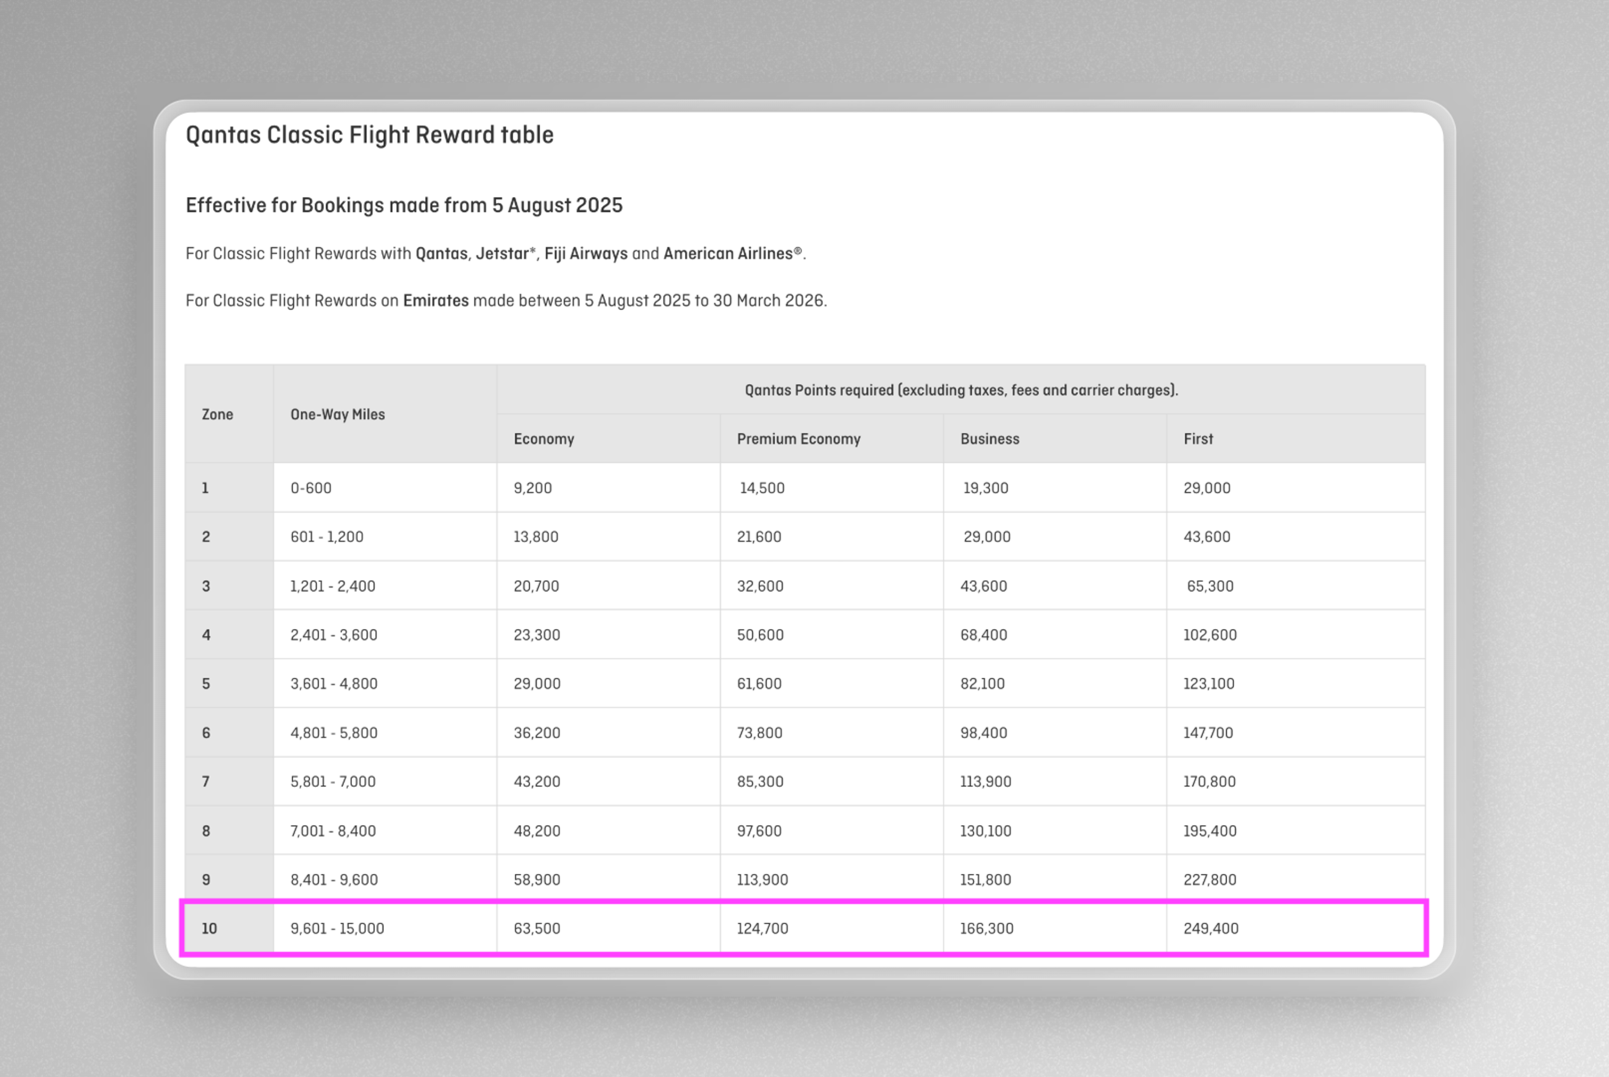Select the '4,801 - 5,800' miles range
Image resolution: width=1609 pixels, height=1077 pixels.
click(334, 733)
